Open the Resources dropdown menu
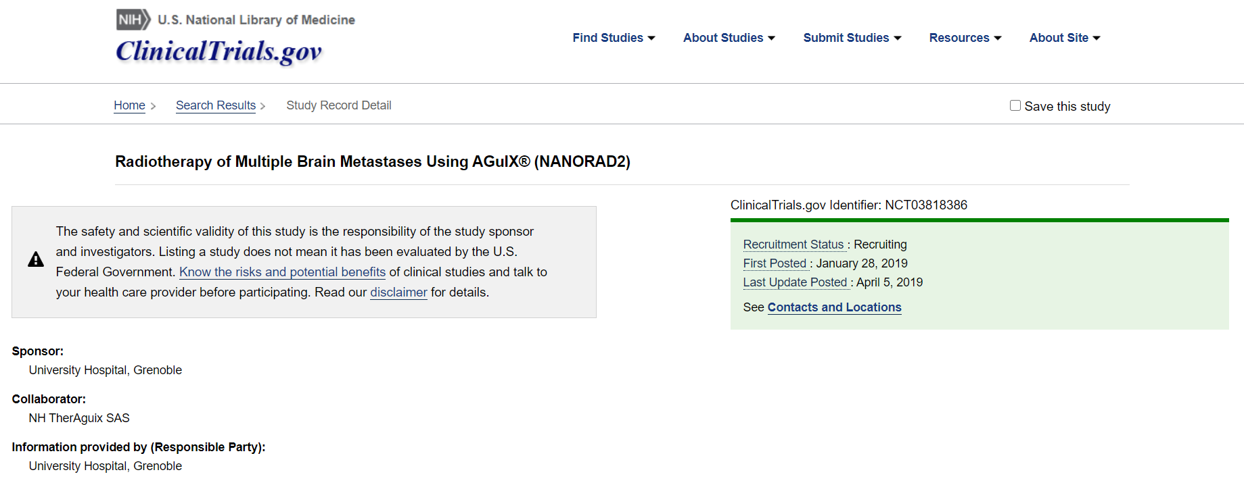This screenshot has width=1244, height=487. coord(965,38)
